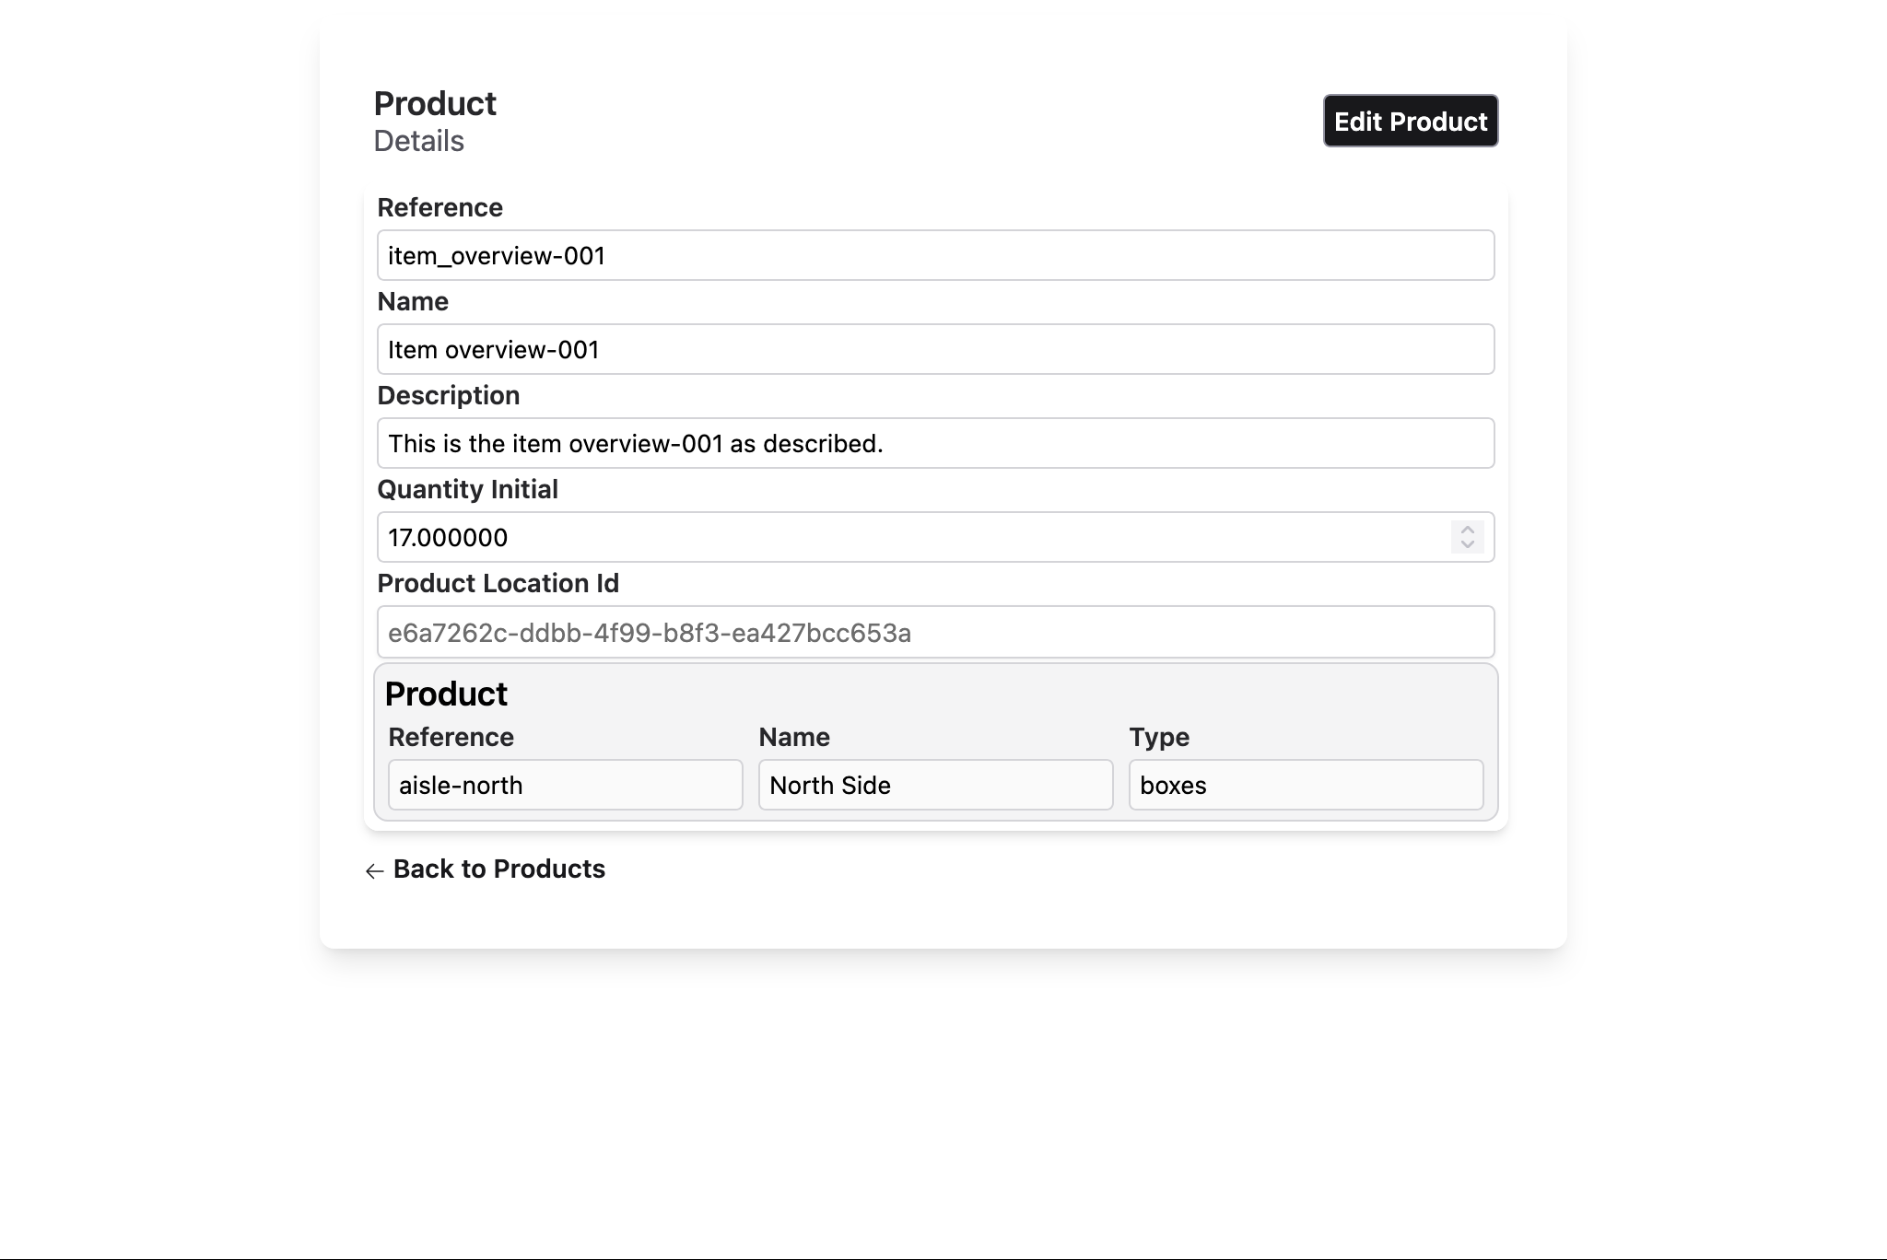Click the 'Product' heading in the gray location card
The height and width of the screenshot is (1260, 1887).
point(446,694)
